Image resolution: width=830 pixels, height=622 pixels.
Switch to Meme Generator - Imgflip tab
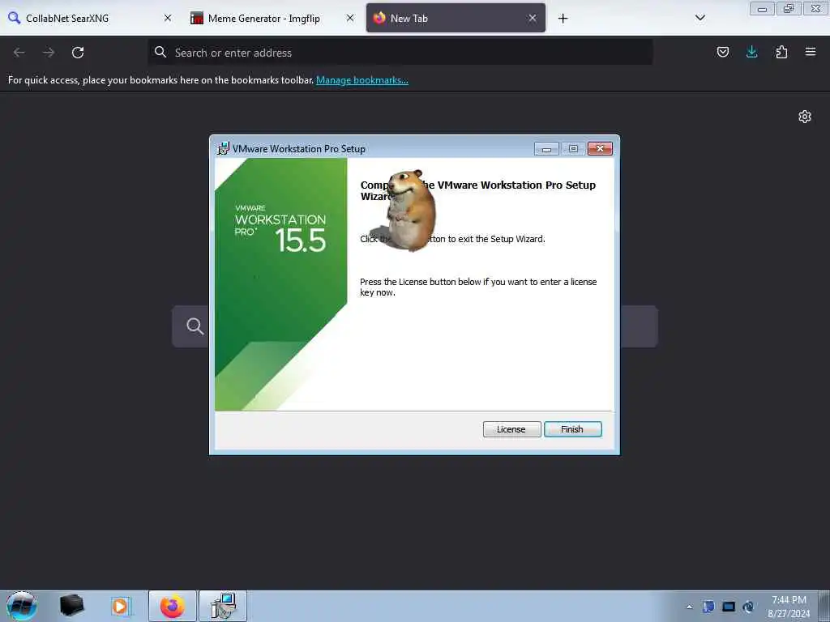click(x=272, y=18)
